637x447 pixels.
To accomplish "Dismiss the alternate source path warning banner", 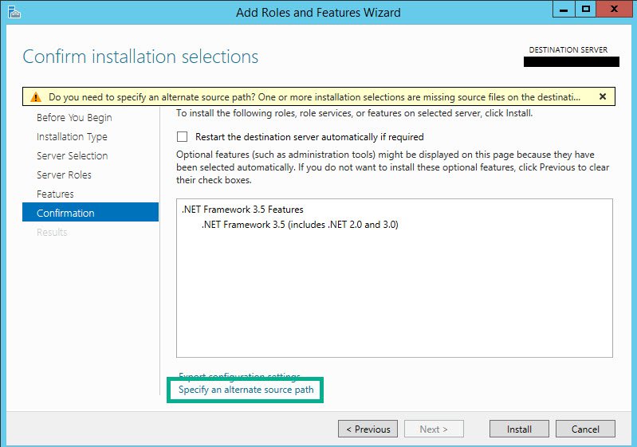I will (x=603, y=96).
